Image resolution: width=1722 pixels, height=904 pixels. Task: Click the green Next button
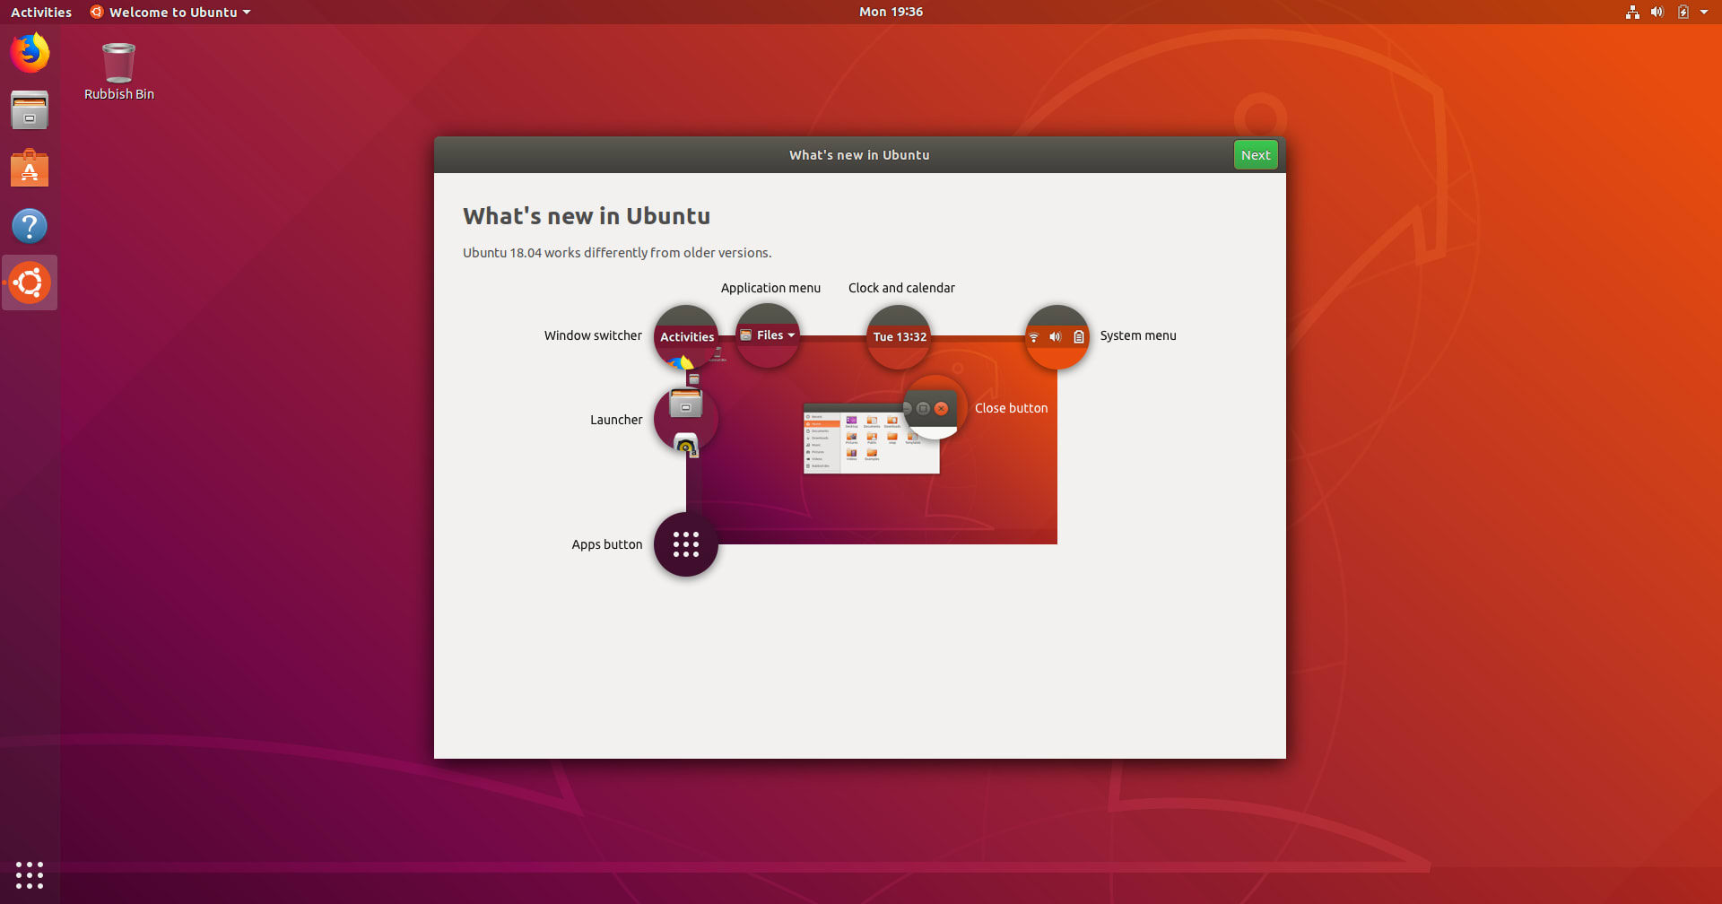tap(1256, 155)
